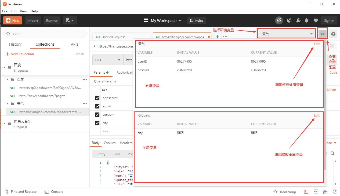340x196 pixels.
Task: Click the Postman logo in title bar
Action: [x=5, y=4]
